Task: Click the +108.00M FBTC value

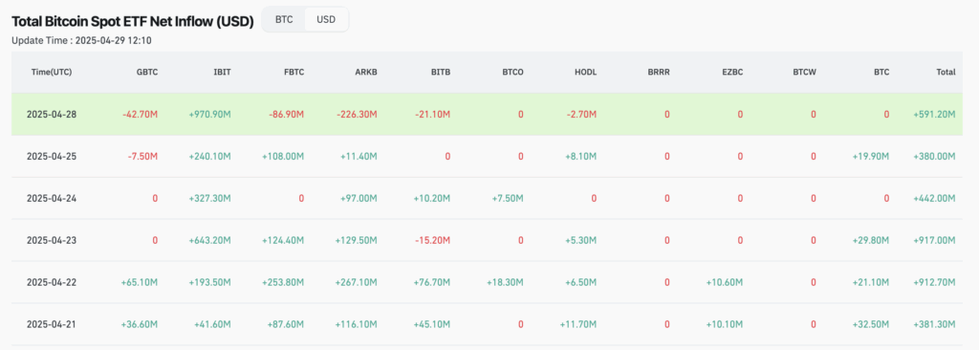Action: tap(283, 156)
